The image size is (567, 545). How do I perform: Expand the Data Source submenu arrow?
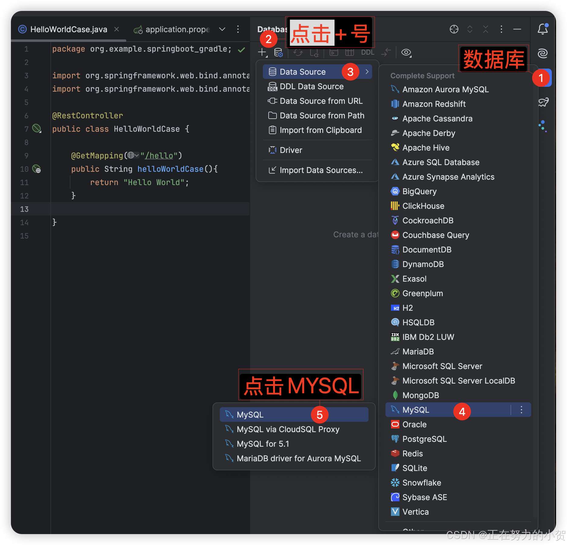tap(367, 72)
